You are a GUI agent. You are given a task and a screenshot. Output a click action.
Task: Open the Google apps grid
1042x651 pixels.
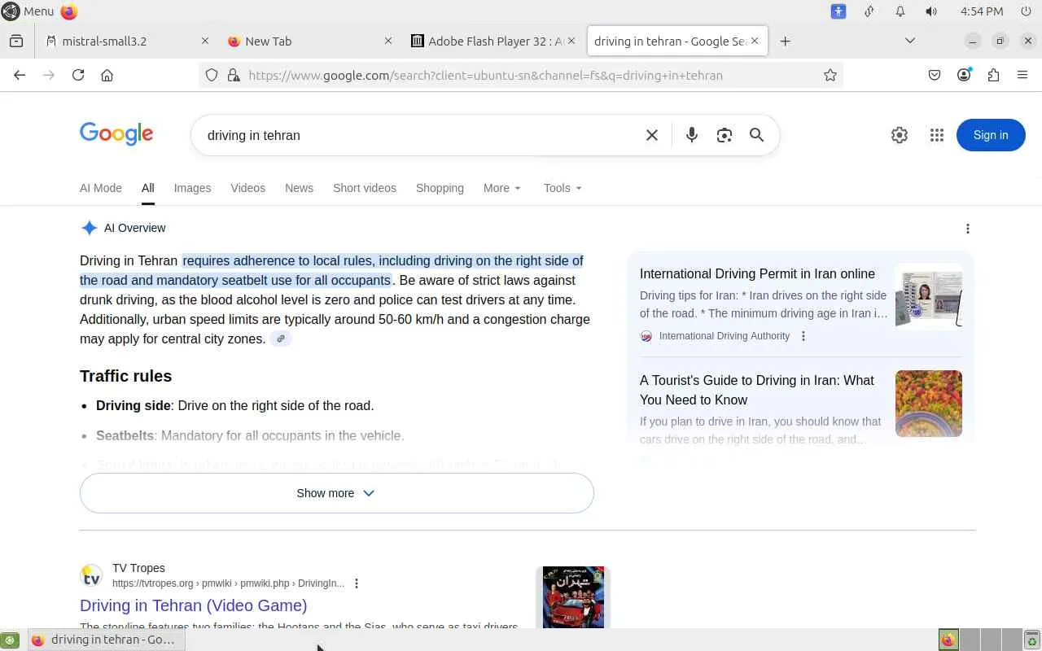(937, 135)
